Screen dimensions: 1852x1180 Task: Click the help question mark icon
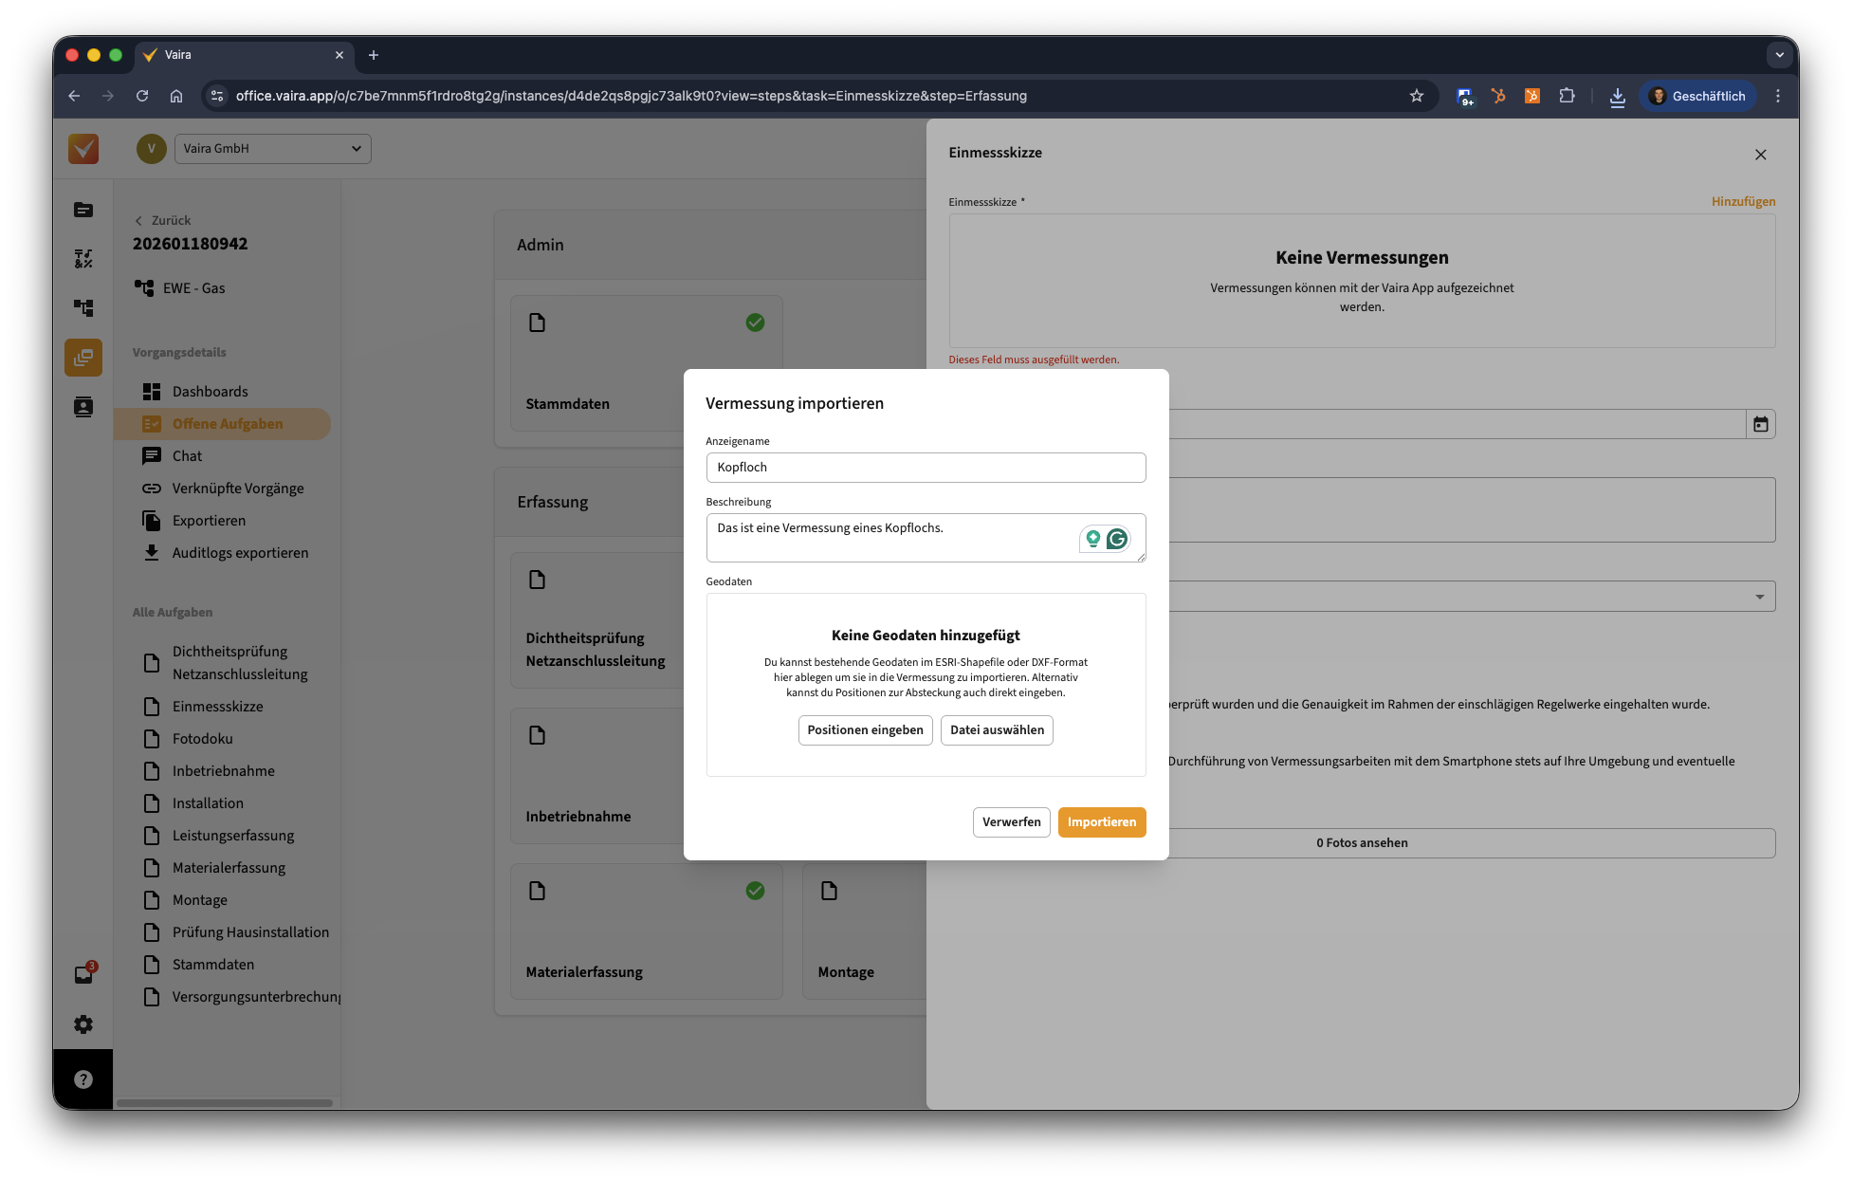pyautogui.click(x=83, y=1079)
